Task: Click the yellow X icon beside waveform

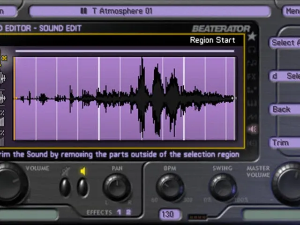Action: tap(4, 58)
